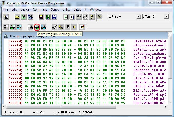Click the Read All from device icon
174x117 pixels.
coord(6,27)
